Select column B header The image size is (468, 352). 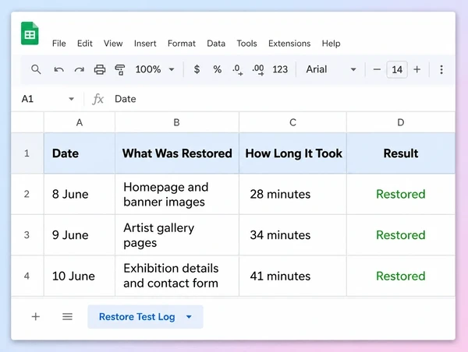tap(177, 122)
